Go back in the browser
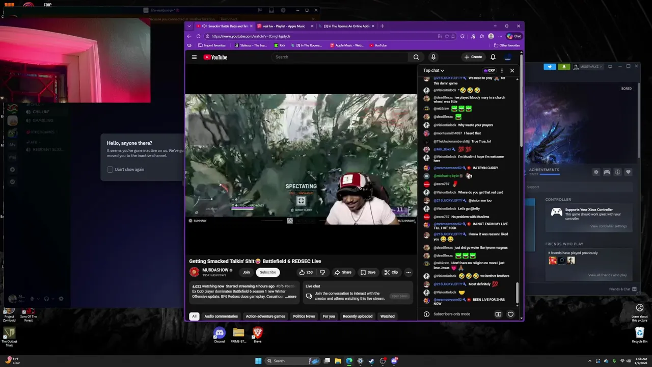The width and height of the screenshot is (652, 367). pyautogui.click(x=189, y=36)
